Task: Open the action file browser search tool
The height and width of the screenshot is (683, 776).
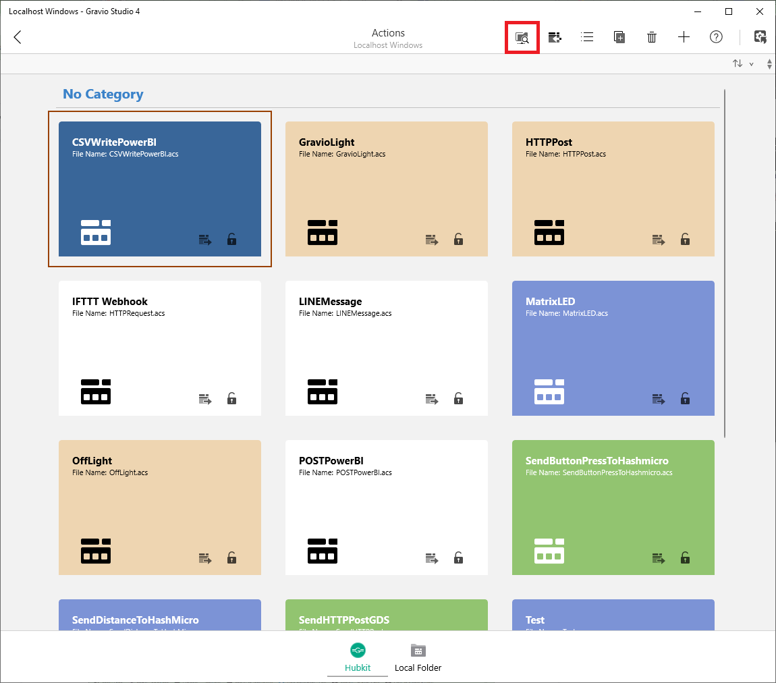Action: 522,37
